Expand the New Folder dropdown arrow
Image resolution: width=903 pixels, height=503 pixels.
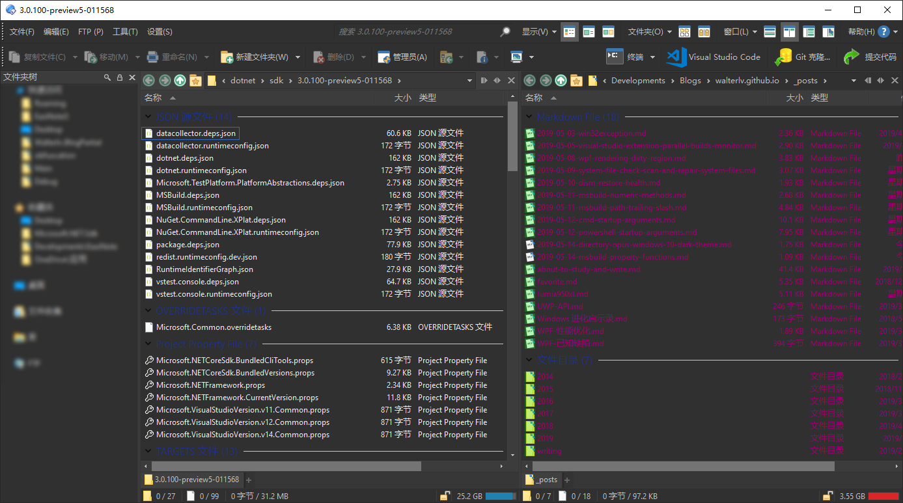tap(298, 57)
